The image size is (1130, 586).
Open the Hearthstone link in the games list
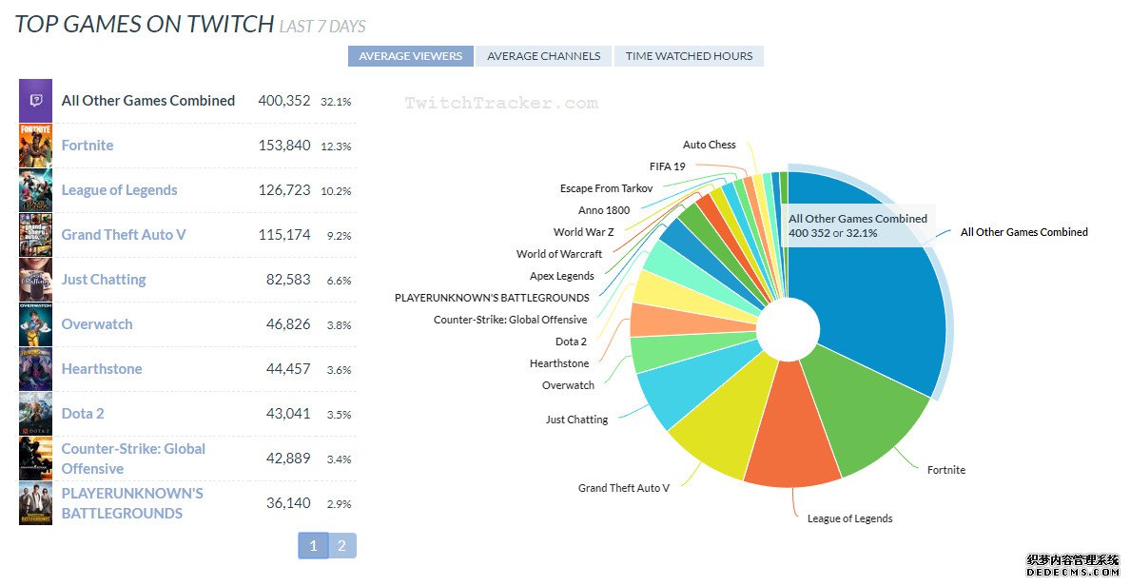coord(102,369)
